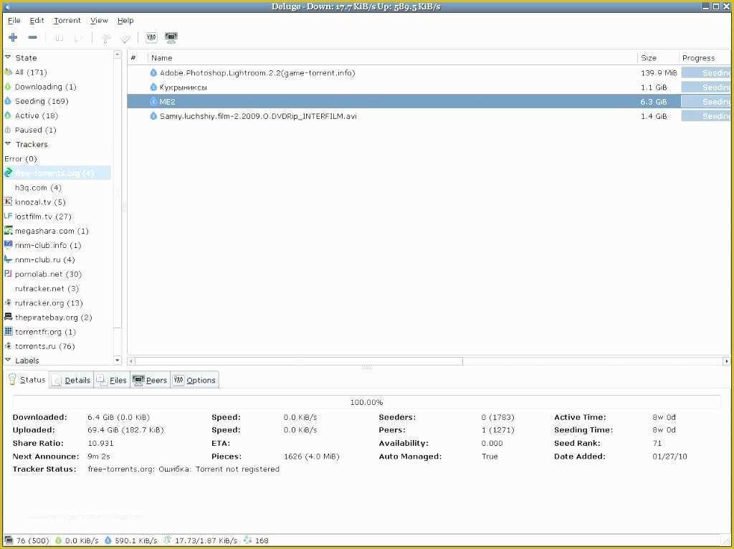Click the nnm-club.info tracker icon
734x549 pixels.
pyautogui.click(x=8, y=245)
